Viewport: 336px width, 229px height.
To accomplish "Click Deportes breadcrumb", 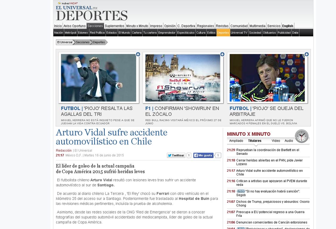I will coord(99,42).
